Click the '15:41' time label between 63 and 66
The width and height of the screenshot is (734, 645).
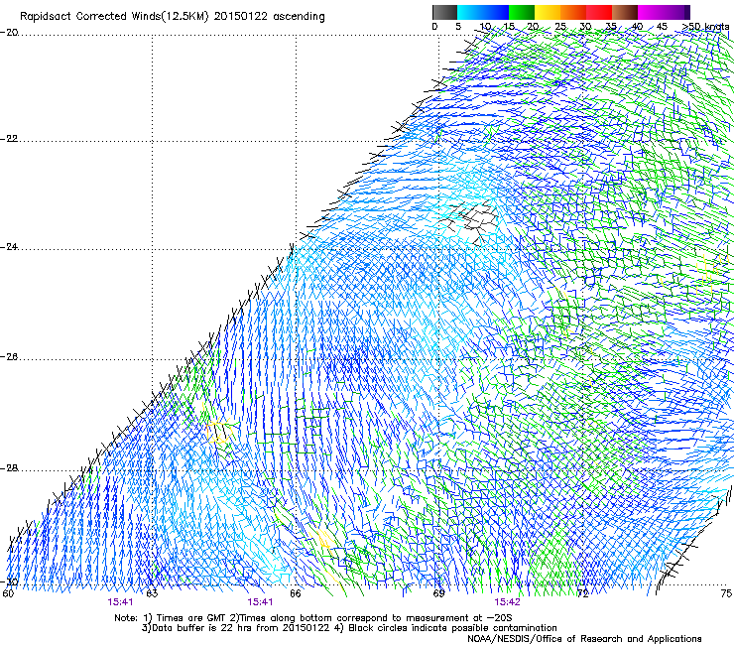[260, 602]
